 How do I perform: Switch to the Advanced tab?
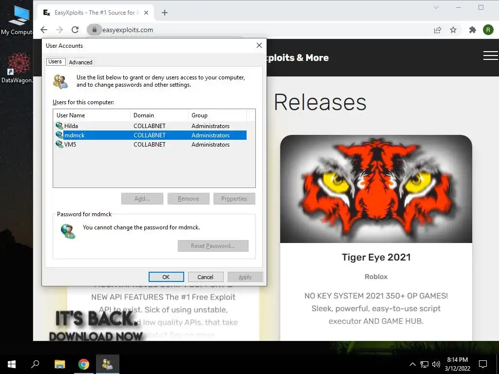80,62
